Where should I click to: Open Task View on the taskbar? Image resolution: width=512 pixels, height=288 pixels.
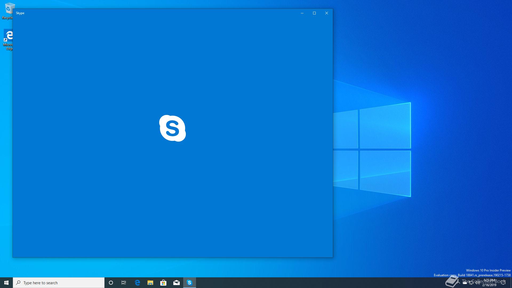[x=124, y=283]
